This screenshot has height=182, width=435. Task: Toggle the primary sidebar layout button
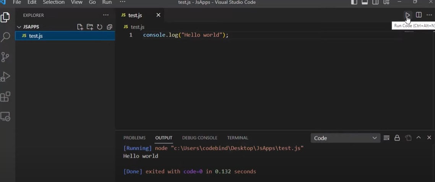click(x=354, y=2)
